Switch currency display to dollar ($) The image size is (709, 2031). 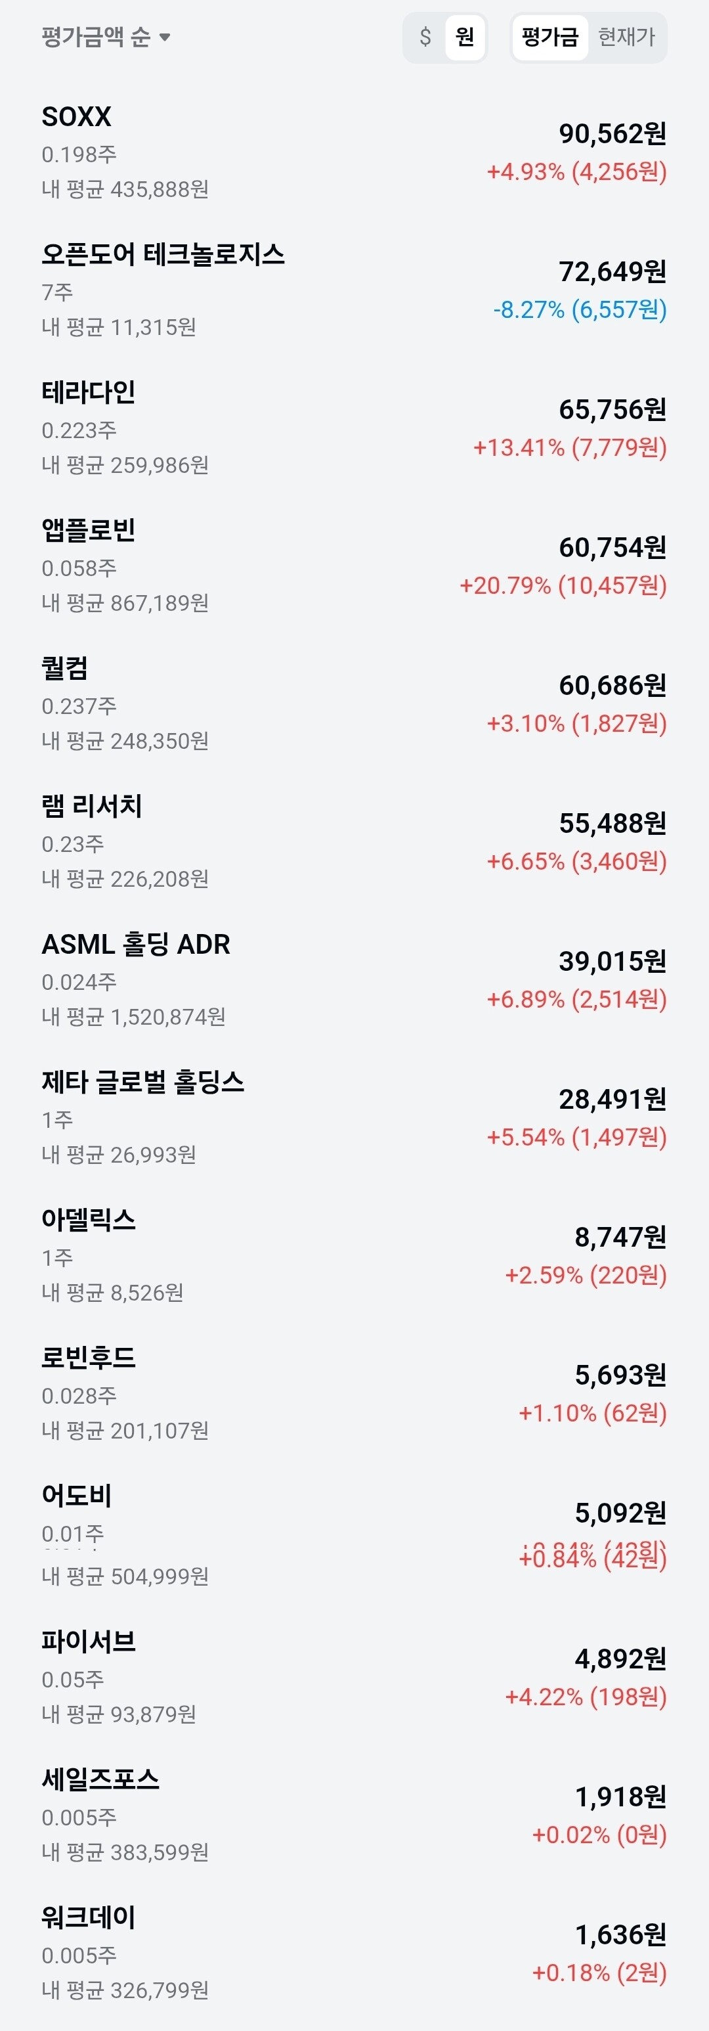(425, 37)
